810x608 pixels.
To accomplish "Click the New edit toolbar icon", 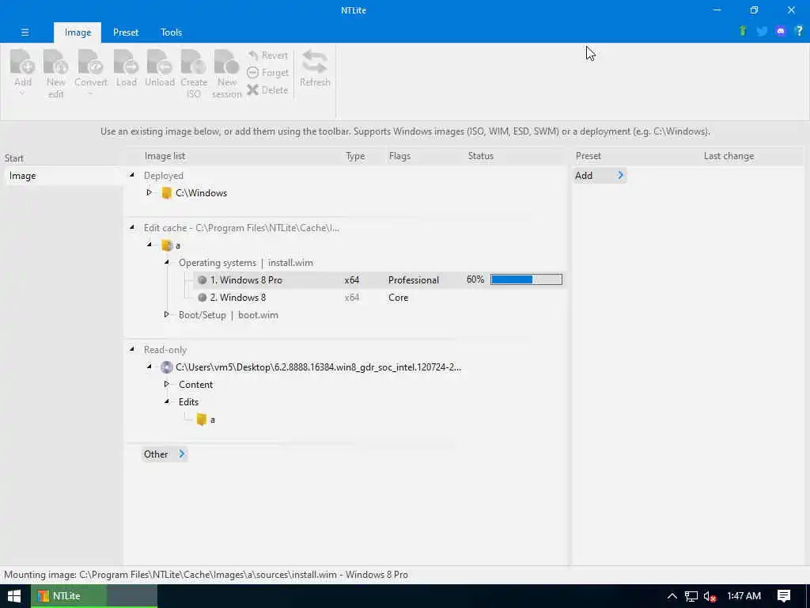I will (x=56, y=62).
